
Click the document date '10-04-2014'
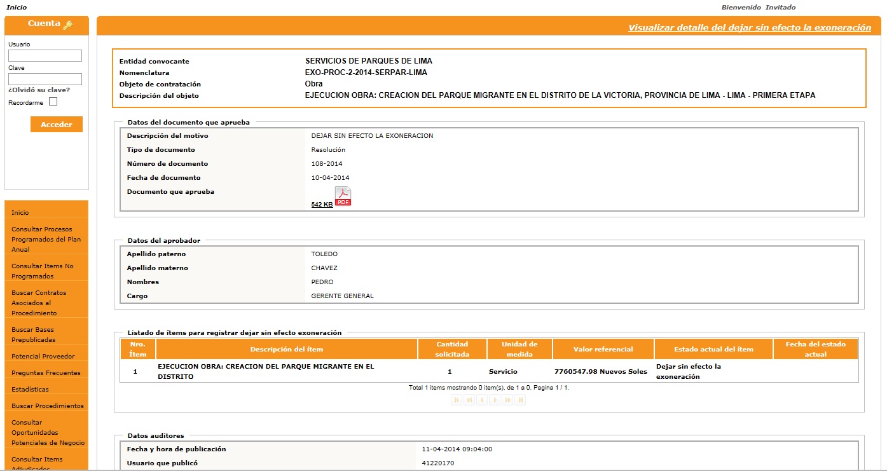point(330,178)
